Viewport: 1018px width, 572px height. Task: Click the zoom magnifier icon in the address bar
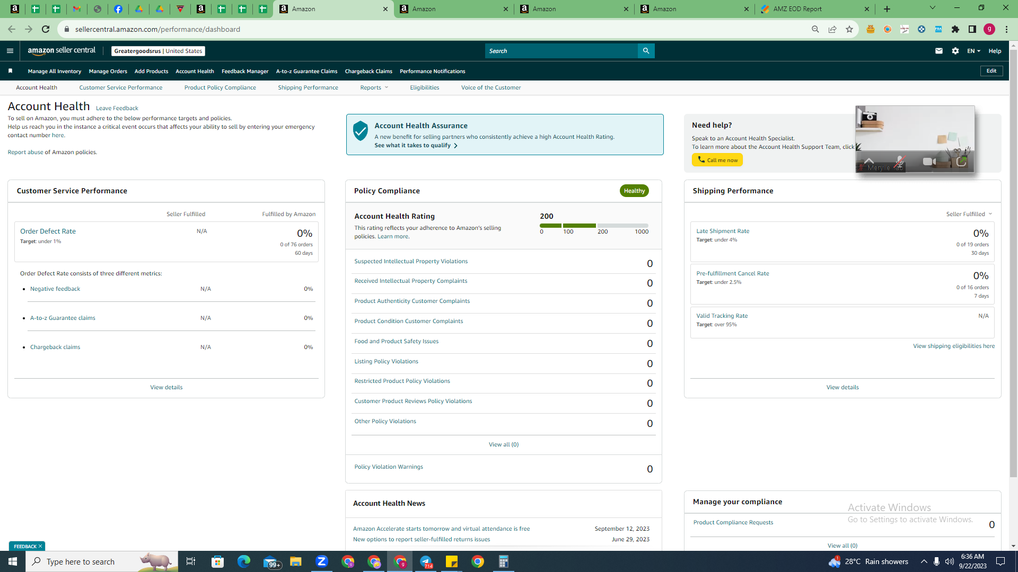815,29
